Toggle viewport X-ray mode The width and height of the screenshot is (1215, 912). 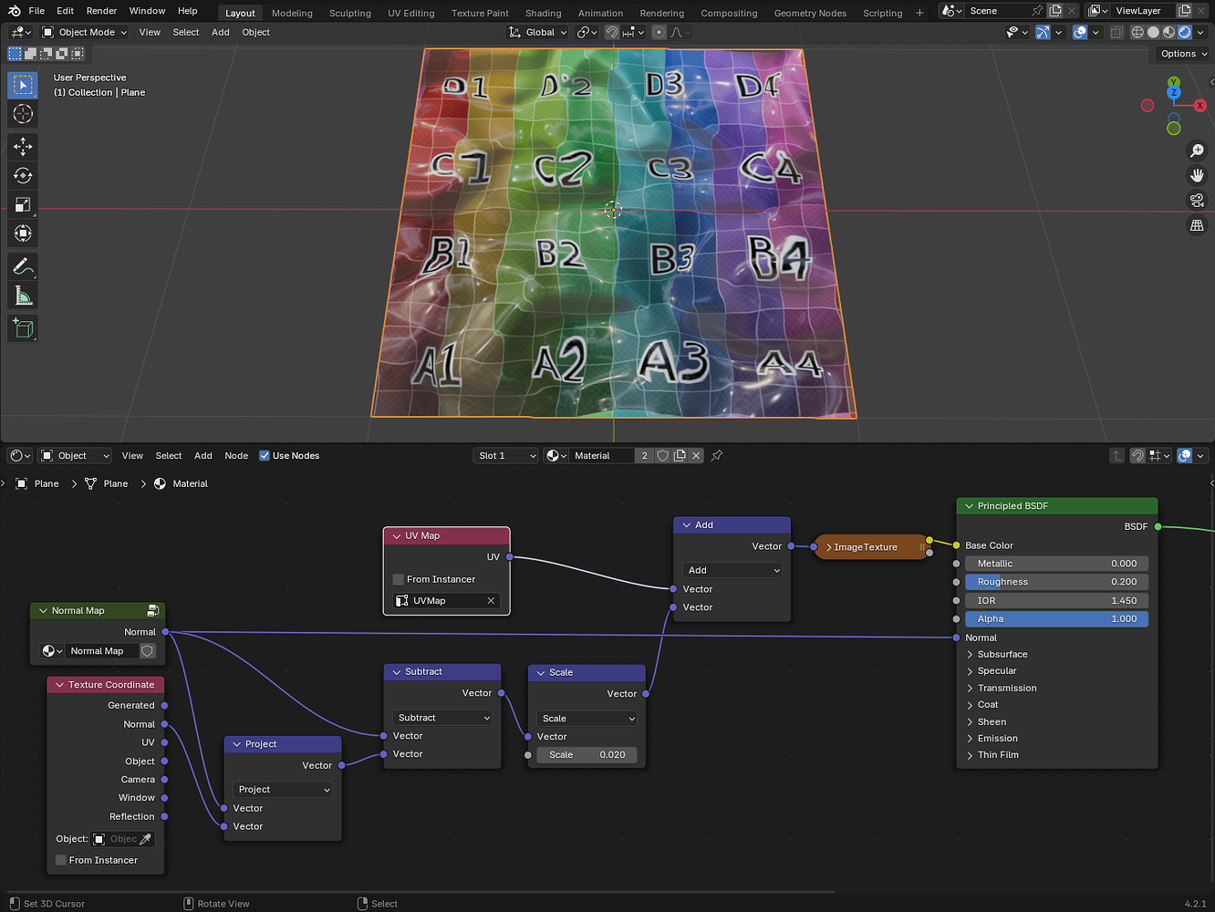1116,32
